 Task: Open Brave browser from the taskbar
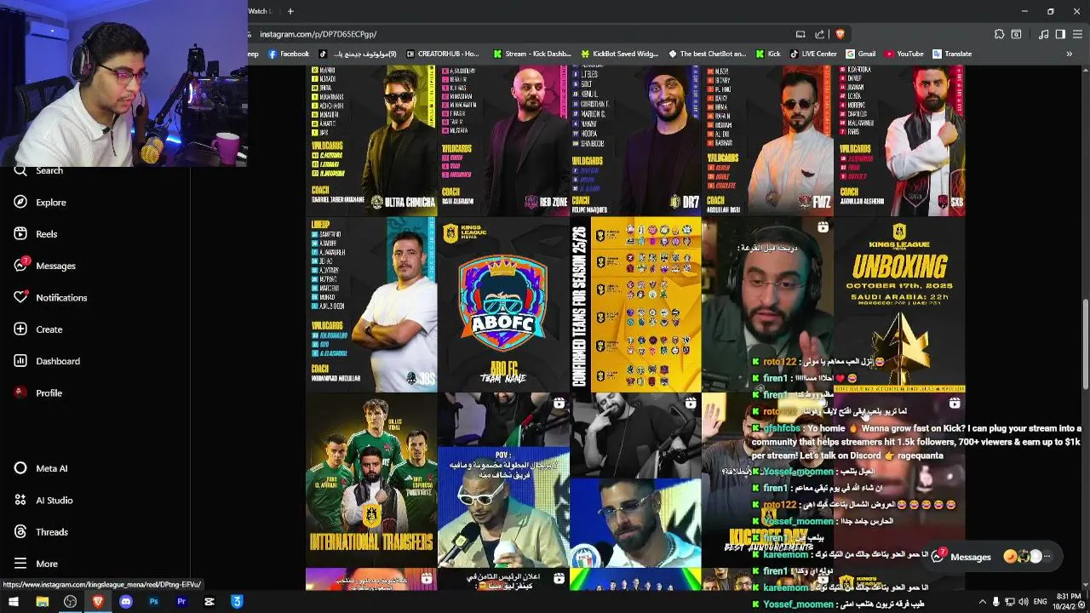click(98, 601)
